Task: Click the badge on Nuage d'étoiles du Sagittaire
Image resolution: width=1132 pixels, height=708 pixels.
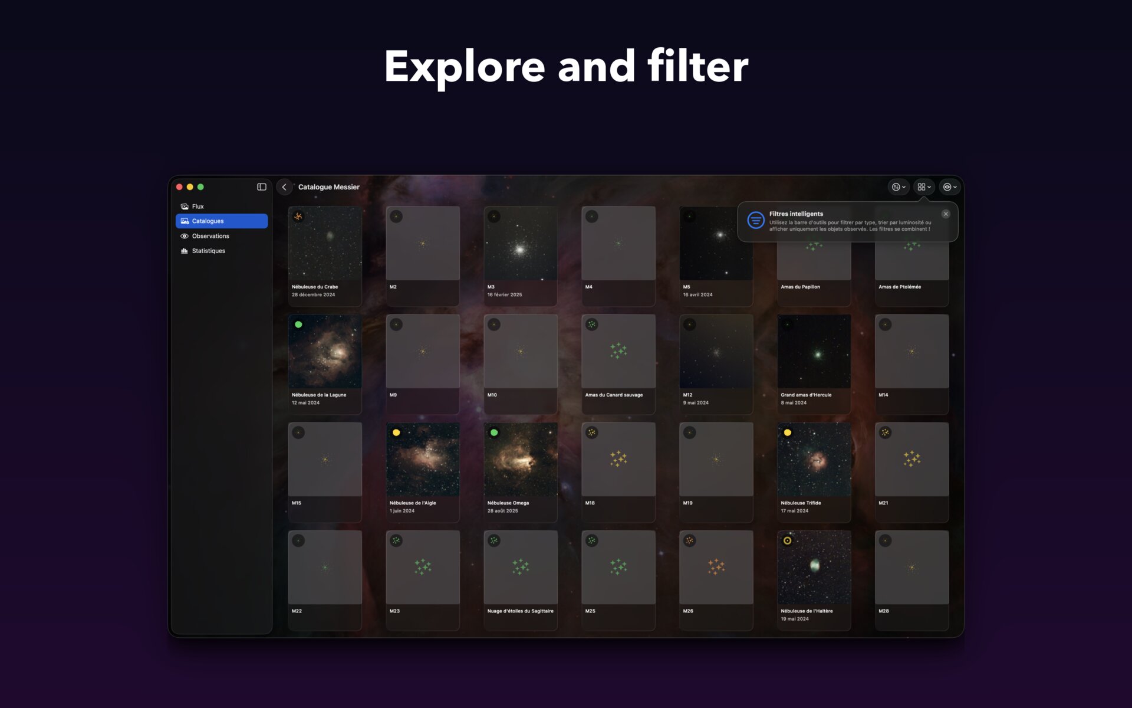Action: tap(494, 540)
